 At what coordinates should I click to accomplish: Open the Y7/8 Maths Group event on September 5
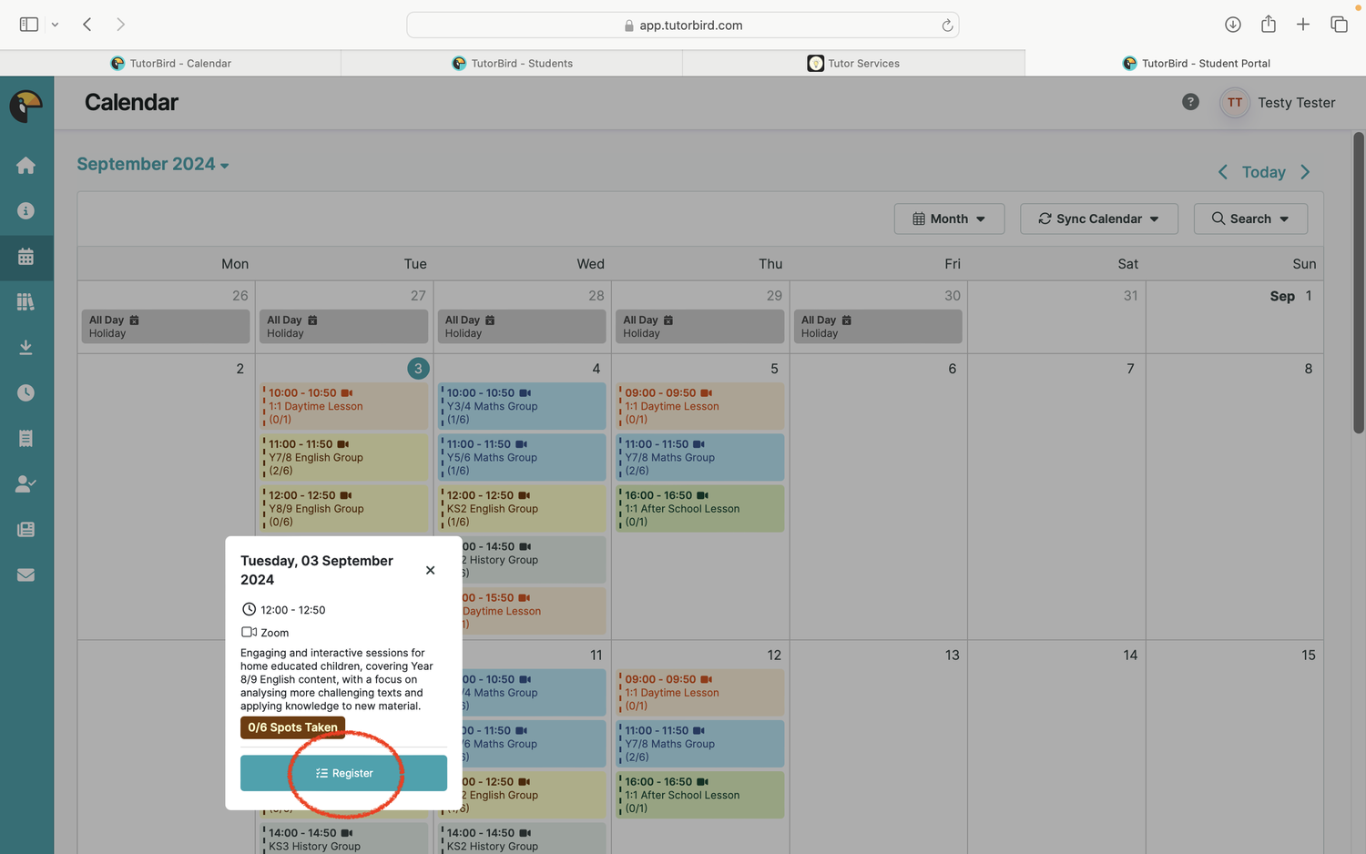[x=700, y=457]
